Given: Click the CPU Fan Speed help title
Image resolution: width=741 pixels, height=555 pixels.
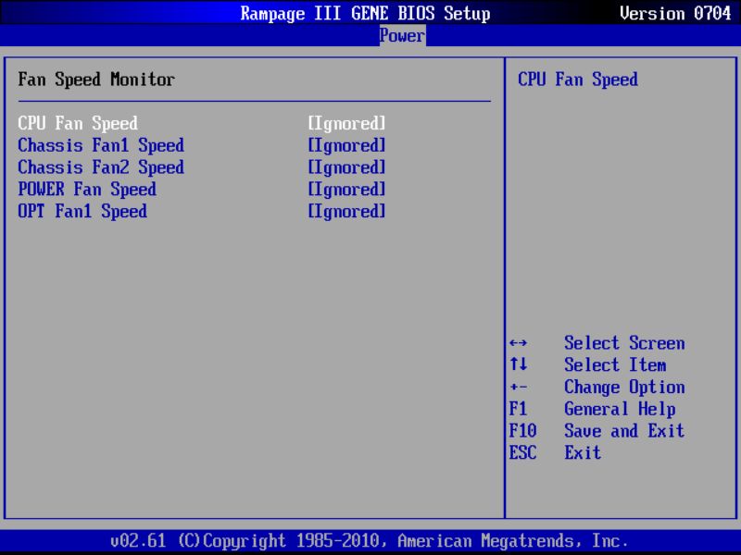Looking at the screenshot, I should [577, 80].
